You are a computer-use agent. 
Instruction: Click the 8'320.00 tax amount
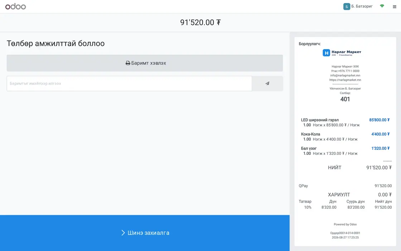(329, 207)
